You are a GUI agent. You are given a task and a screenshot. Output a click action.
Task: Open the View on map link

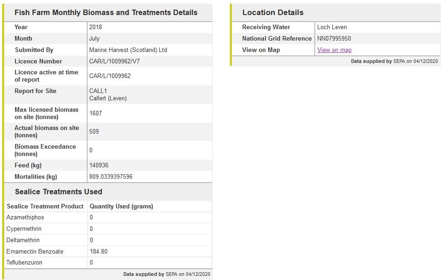334,50
